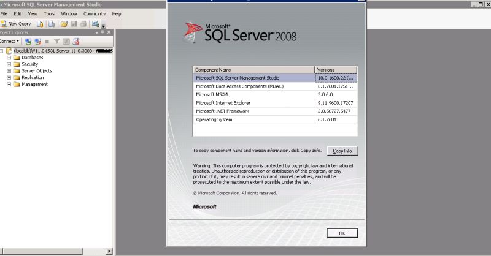Click version cell 10.0.1600.22
The image size is (491, 256).
pos(336,78)
